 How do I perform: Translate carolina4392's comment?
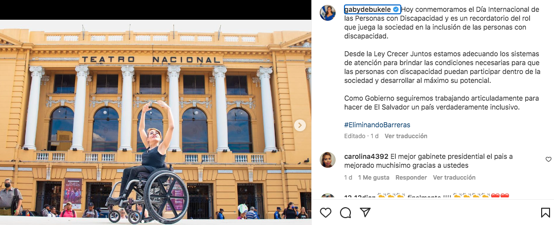point(454,178)
